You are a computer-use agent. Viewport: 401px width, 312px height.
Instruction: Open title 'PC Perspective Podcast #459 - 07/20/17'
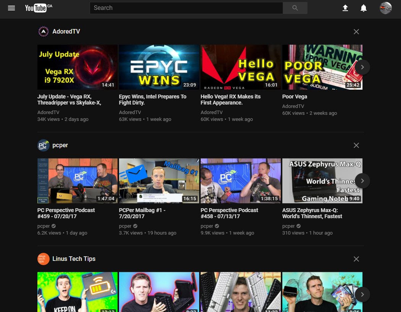click(x=66, y=213)
